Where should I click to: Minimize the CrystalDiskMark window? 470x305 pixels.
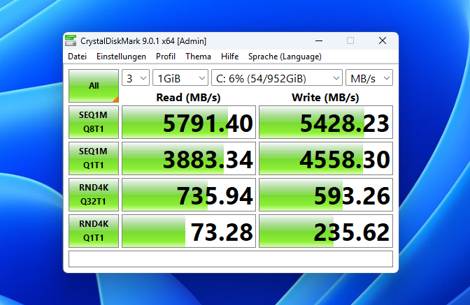tap(319, 40)
